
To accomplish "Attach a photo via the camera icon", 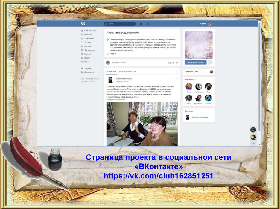I will click(169, 63).
